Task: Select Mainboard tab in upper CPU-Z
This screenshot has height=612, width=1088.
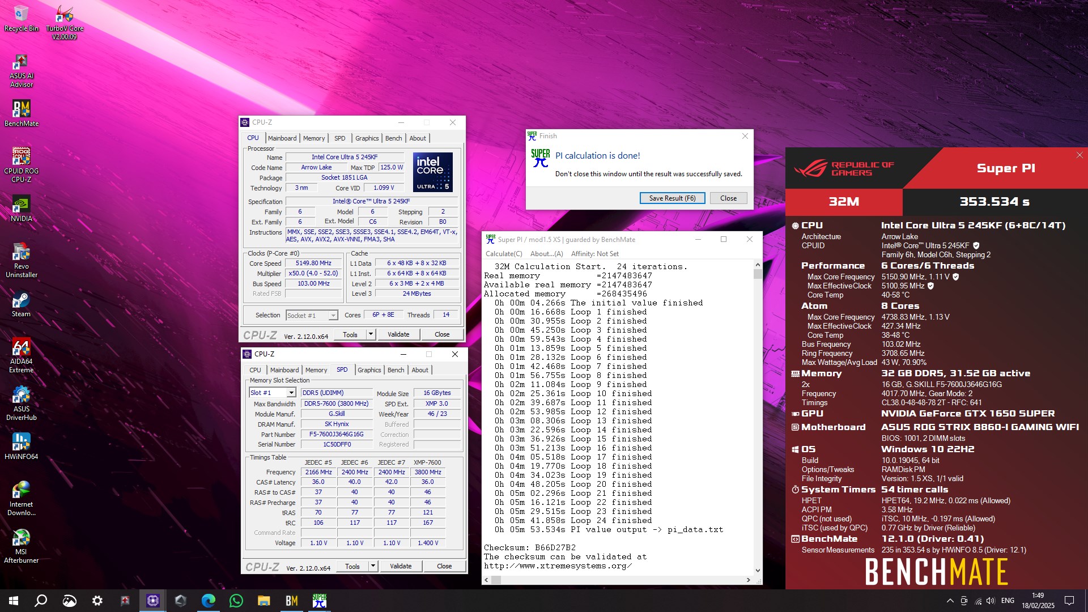Action: coord(282,138)
